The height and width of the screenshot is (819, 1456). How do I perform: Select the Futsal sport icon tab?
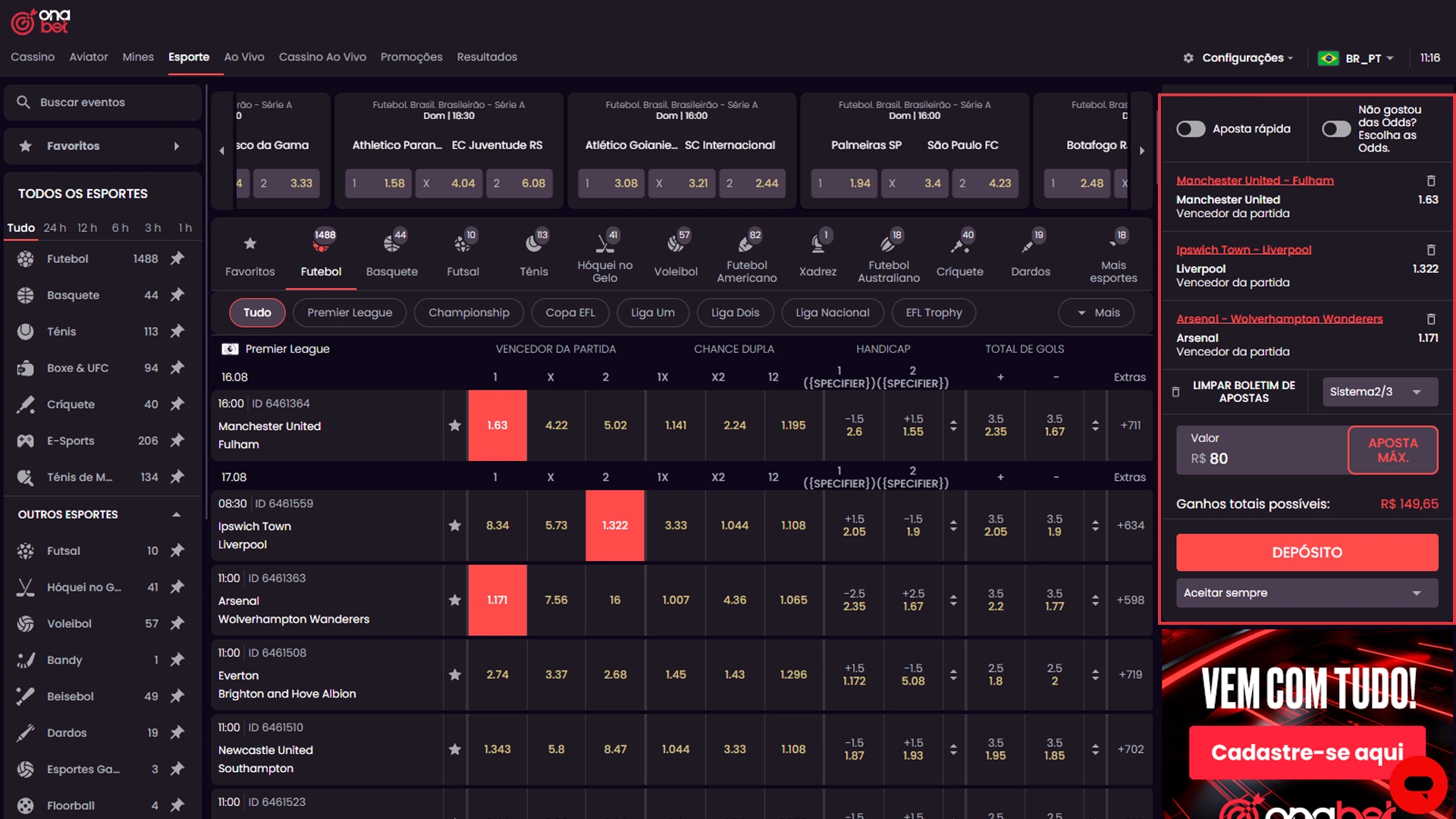point(463,254)
